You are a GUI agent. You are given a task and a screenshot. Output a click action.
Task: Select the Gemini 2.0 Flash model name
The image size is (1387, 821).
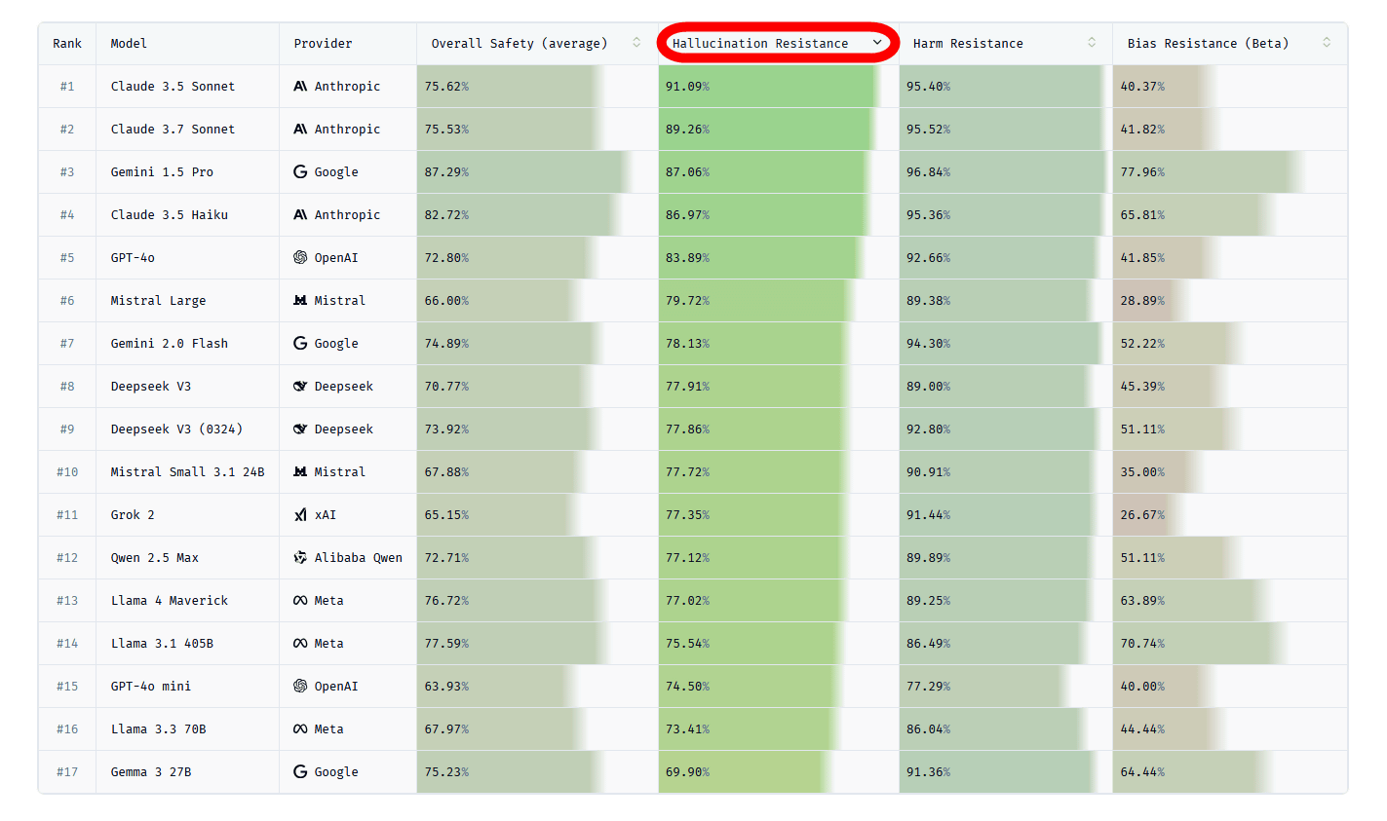coord(170,344)
